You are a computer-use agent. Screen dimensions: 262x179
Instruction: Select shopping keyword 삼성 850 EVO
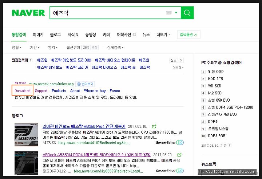click(x=219, y=100)
